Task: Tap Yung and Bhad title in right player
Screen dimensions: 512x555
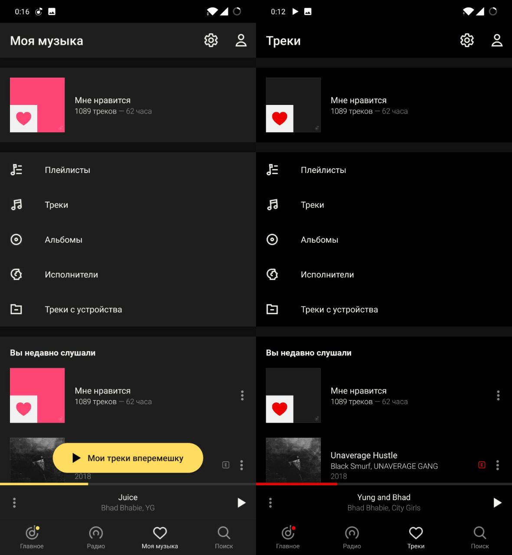Action: coord(384,497)
